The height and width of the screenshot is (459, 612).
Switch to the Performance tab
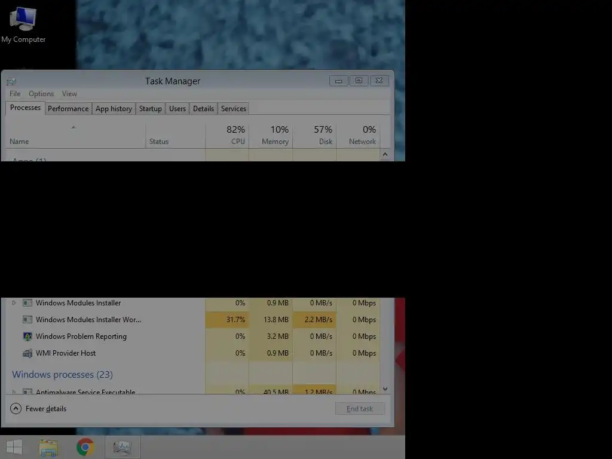68,109
